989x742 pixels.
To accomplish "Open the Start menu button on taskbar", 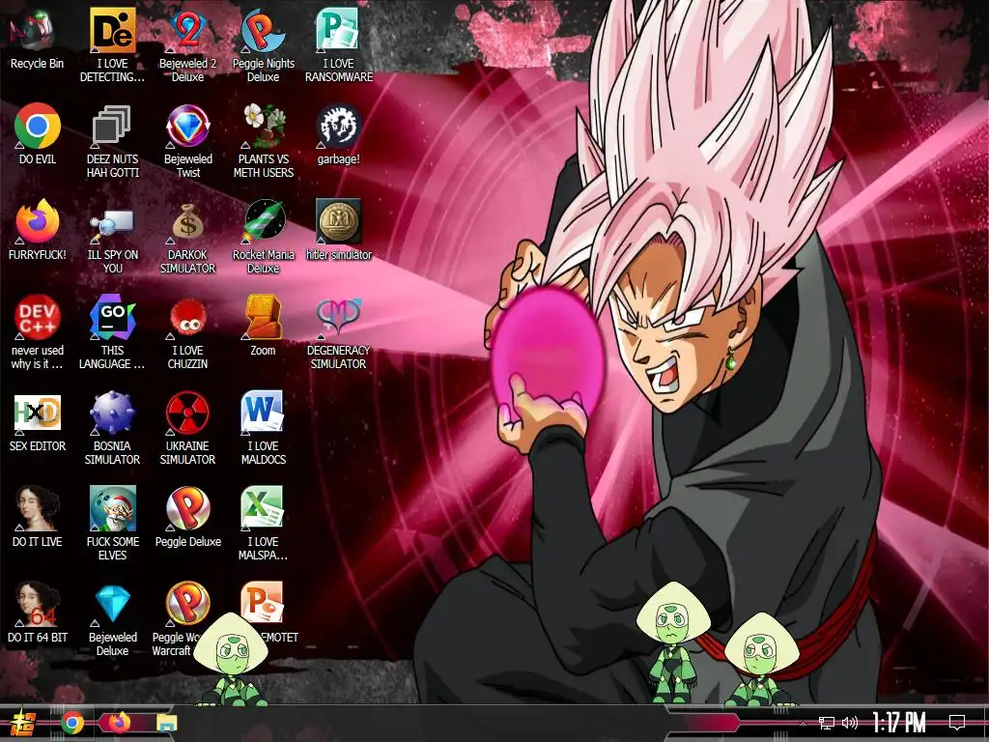I will point(21,723).
